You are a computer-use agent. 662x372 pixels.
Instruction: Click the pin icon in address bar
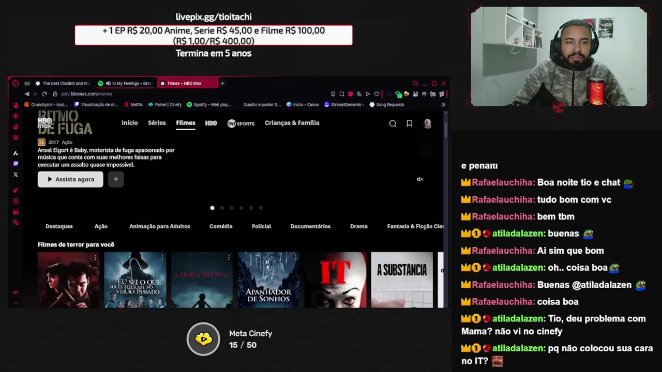tap(333, 94)
